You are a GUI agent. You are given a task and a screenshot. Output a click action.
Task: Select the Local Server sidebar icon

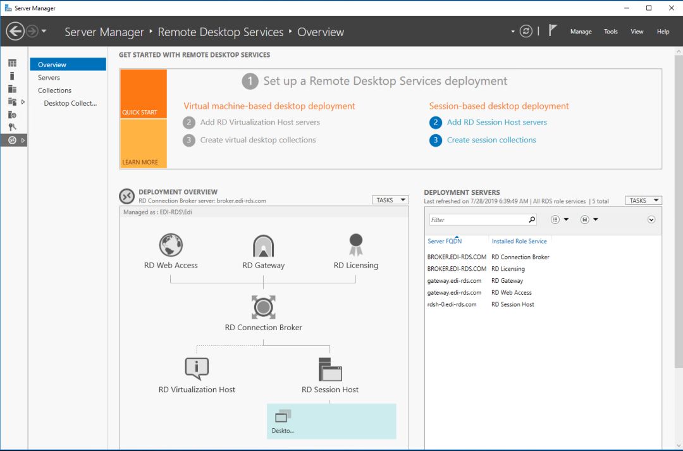pos(12,77)
